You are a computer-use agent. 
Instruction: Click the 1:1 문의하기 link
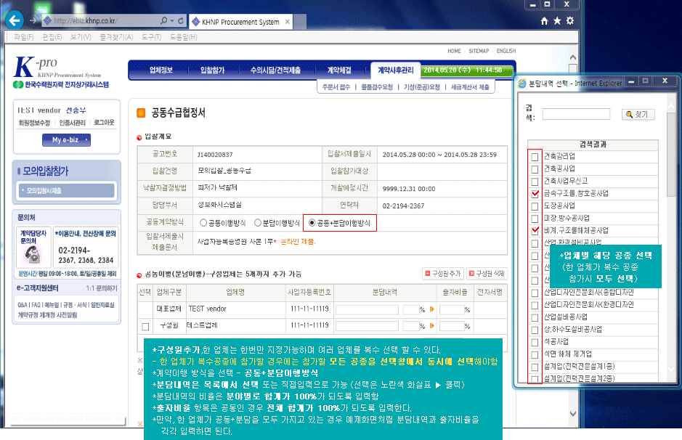tap(102, 288)
